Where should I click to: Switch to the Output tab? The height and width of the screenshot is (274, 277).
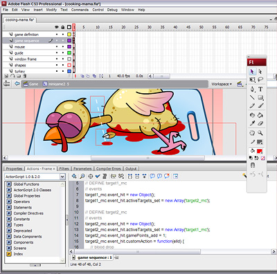[x=131, y=169]
